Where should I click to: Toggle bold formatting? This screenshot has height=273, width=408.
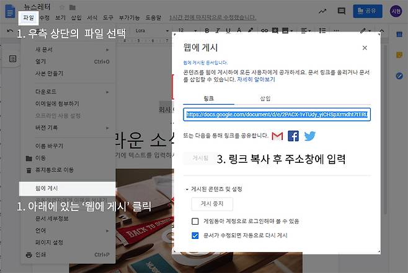(x=207, y=31)
